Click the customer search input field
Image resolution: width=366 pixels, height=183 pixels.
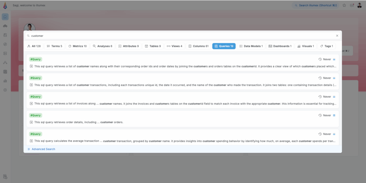point(179,36)
